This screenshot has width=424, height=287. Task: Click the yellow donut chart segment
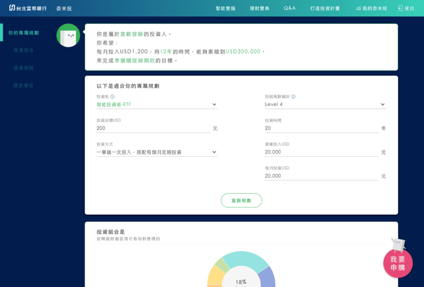[x=216, y=276]
